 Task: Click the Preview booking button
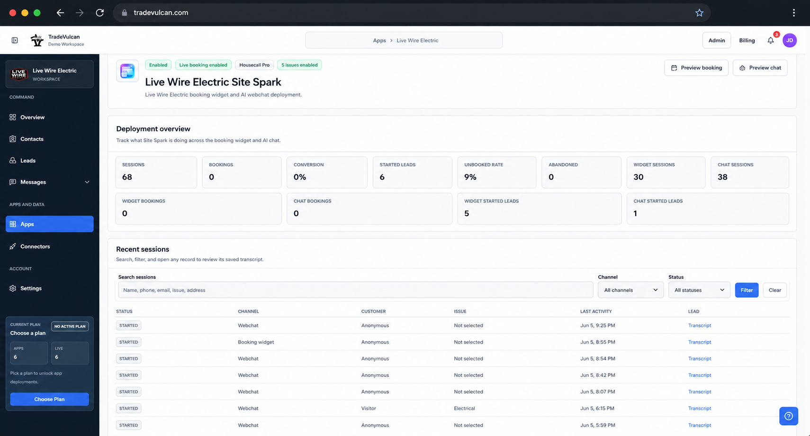[x=696, y=68]
